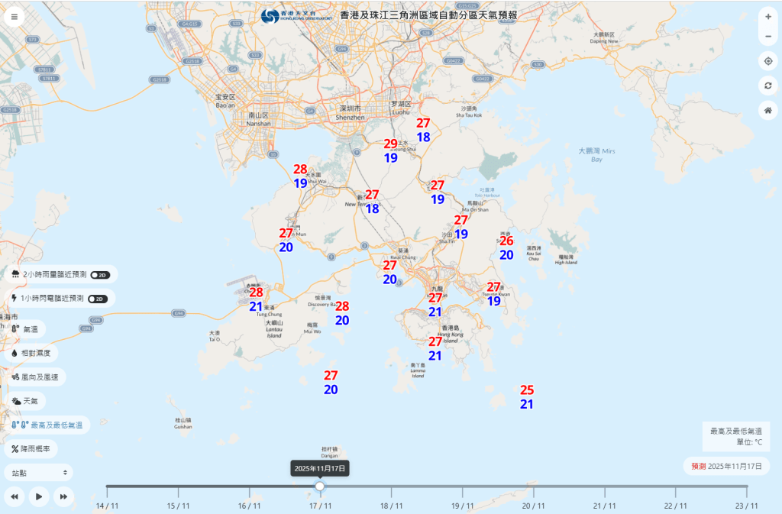782x514 pixels.
Task: Zoom out of the map
Action: [767, 37]
